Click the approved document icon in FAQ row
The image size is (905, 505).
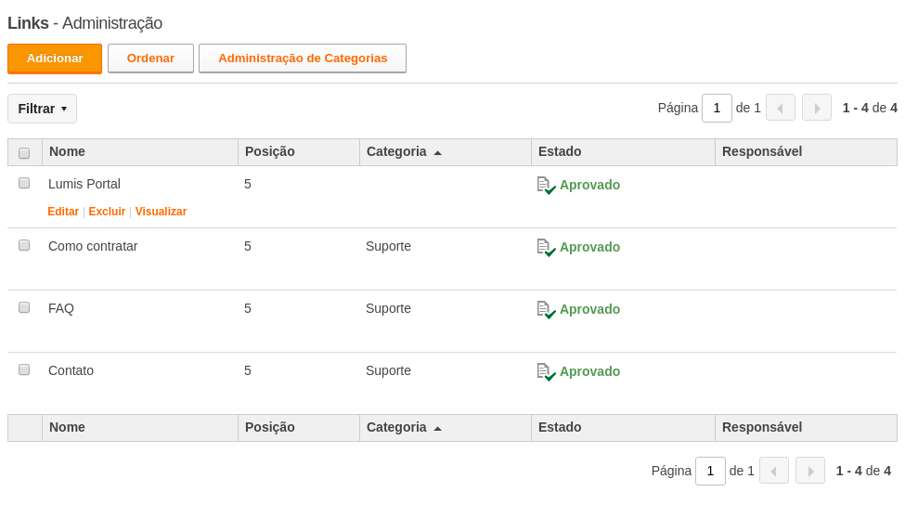546,310
